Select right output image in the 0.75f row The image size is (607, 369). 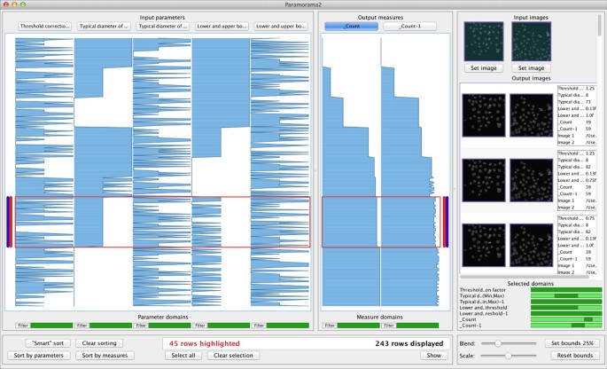tap(532, 180)
